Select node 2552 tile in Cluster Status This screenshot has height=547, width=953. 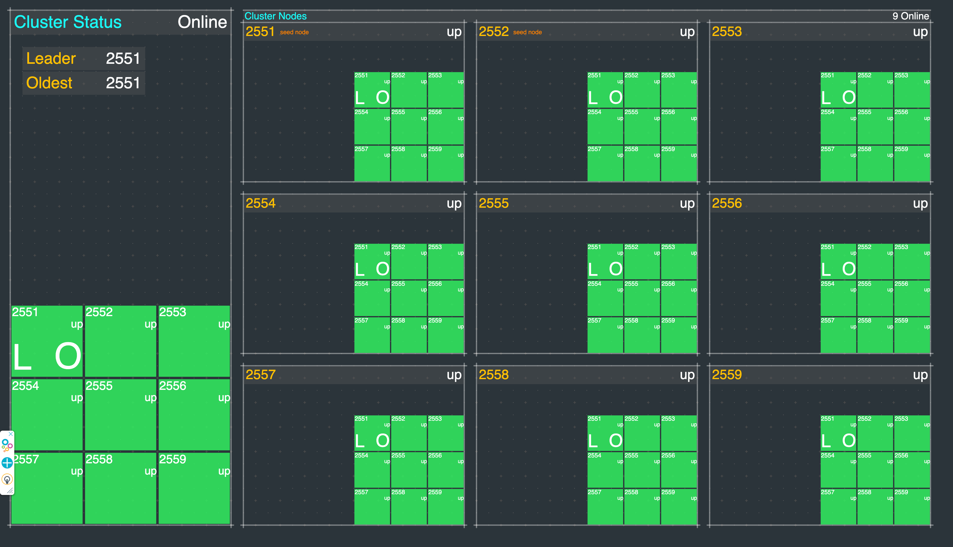point(120,341)
